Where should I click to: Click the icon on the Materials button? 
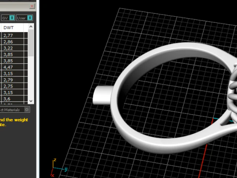click(x=27, y=110)
